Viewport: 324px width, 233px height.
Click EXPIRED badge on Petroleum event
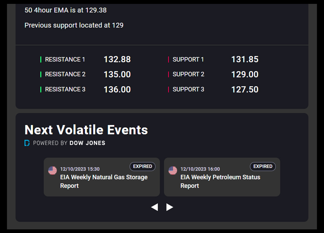point(263,166)
